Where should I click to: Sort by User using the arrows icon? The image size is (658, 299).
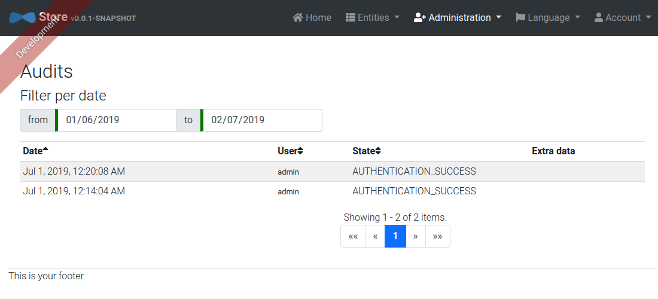tap(300, 151)
